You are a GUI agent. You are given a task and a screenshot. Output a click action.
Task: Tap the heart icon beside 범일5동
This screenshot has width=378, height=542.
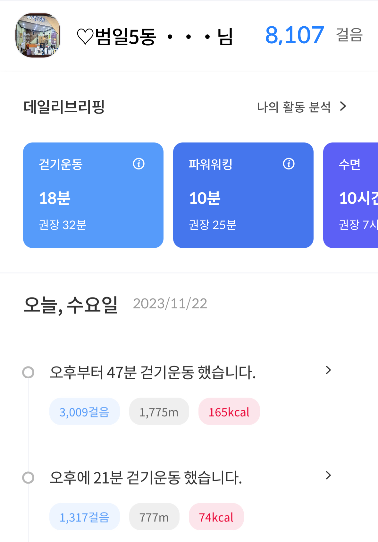85,37
